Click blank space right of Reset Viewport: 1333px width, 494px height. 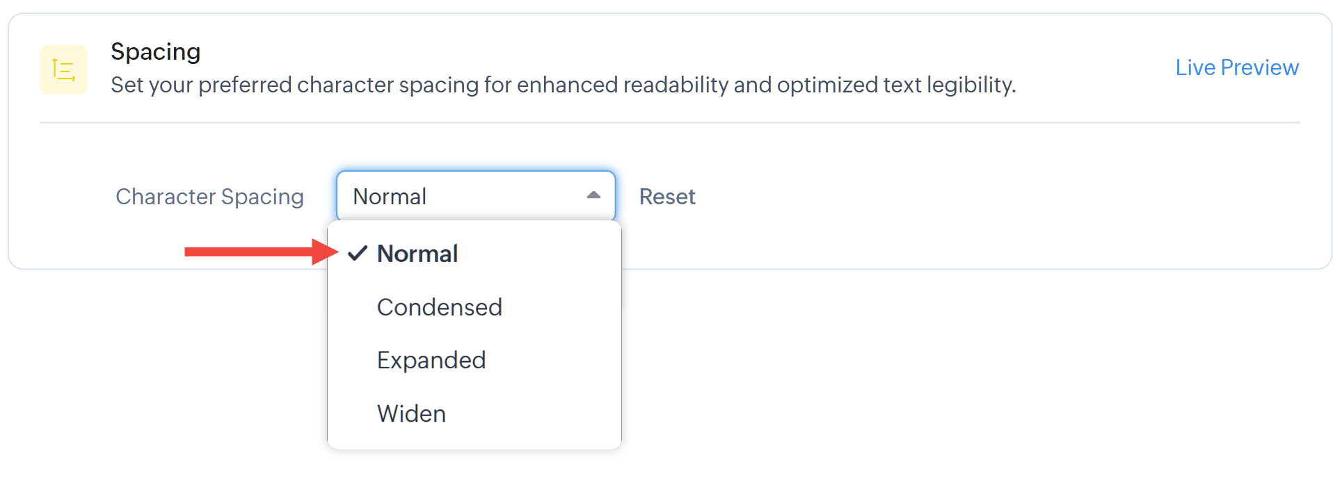974,197
